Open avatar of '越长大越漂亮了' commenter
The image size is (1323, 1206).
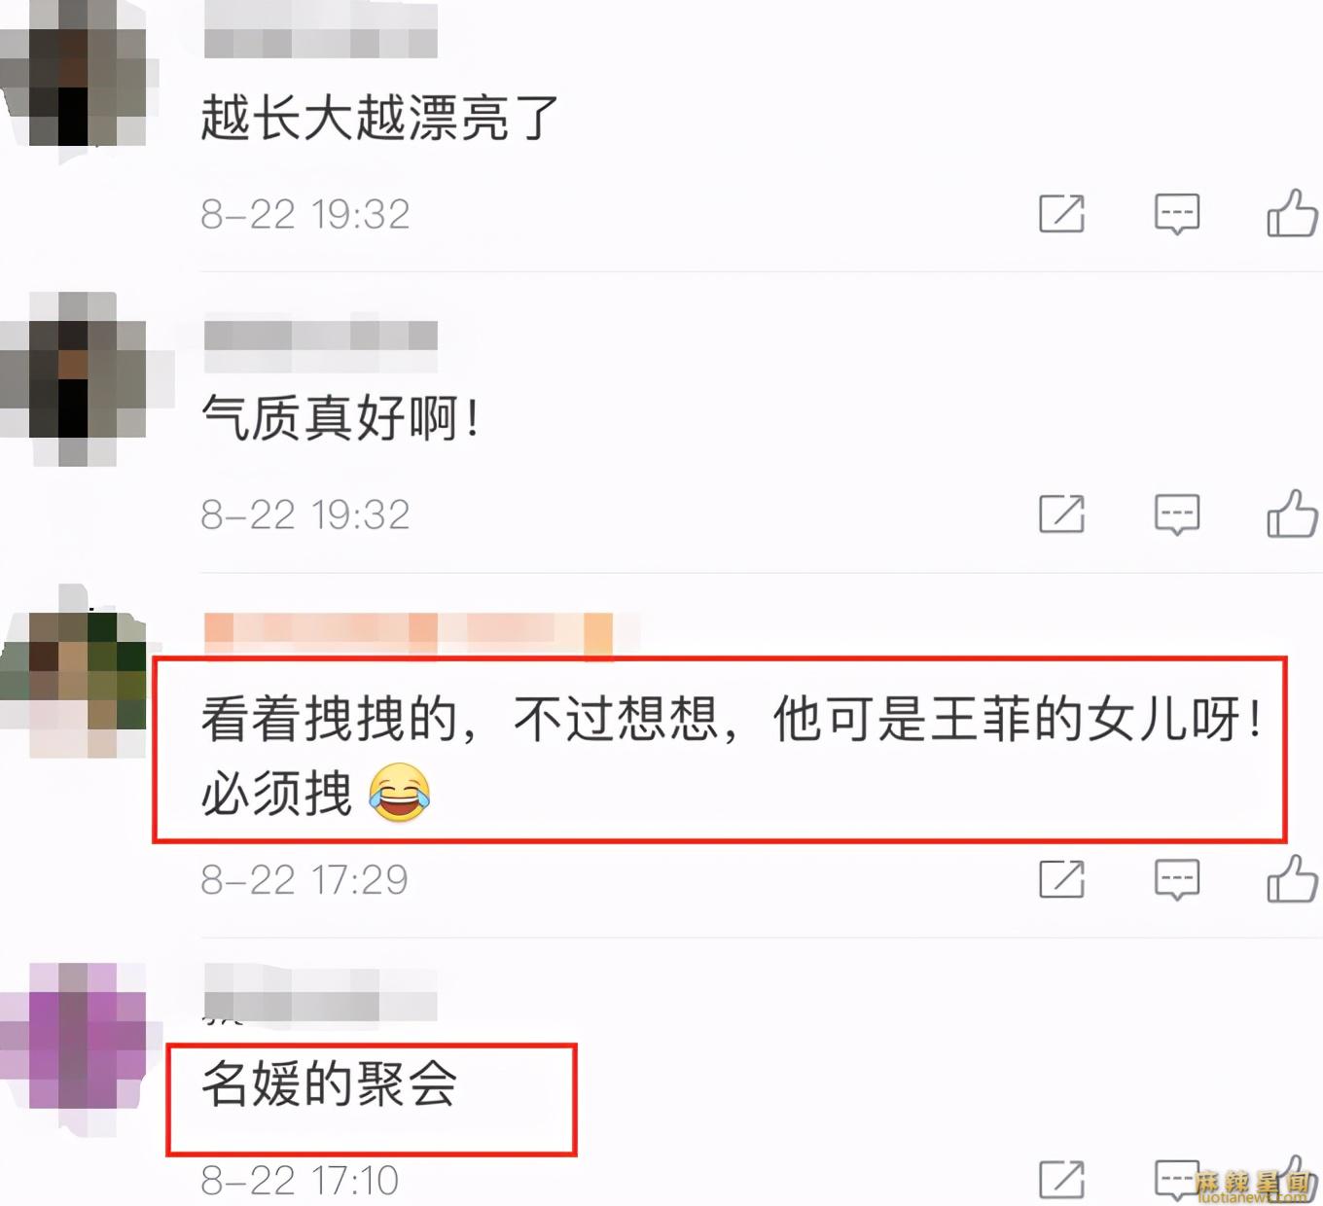(x=73, y=73)
